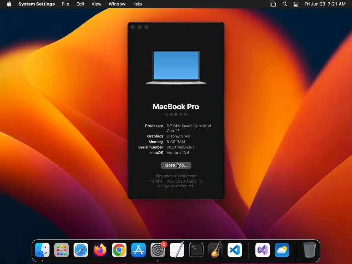The height and width of the screenshot is (264, 352).
Task: Launch Google Chrome from the Dock
Action: click(x=119, y=250)
